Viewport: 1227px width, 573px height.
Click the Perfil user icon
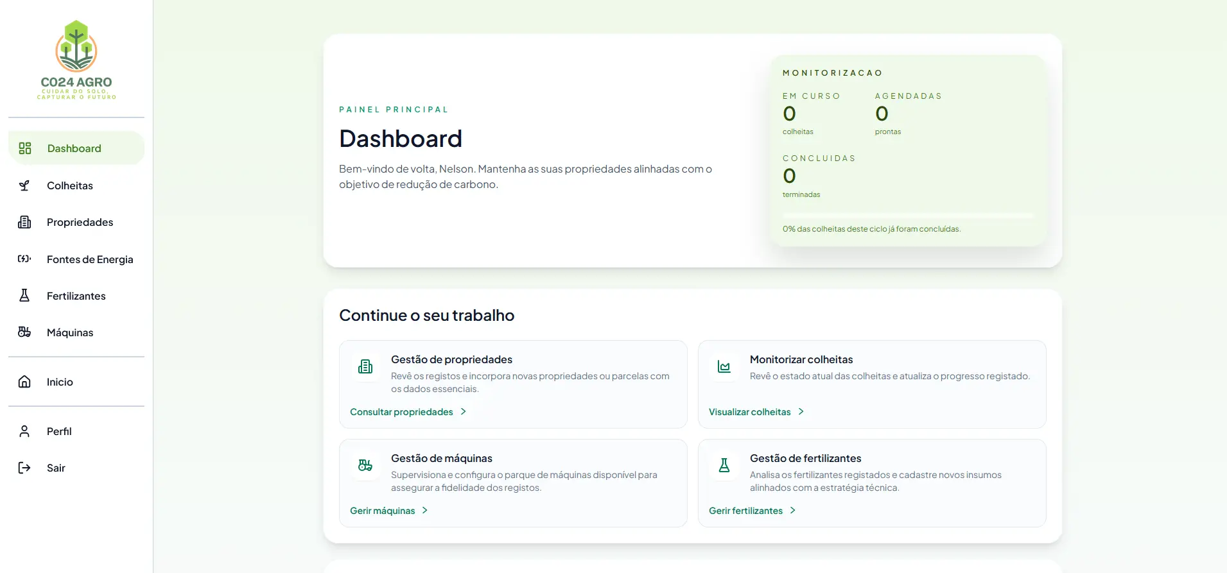[x=24, y=431]
